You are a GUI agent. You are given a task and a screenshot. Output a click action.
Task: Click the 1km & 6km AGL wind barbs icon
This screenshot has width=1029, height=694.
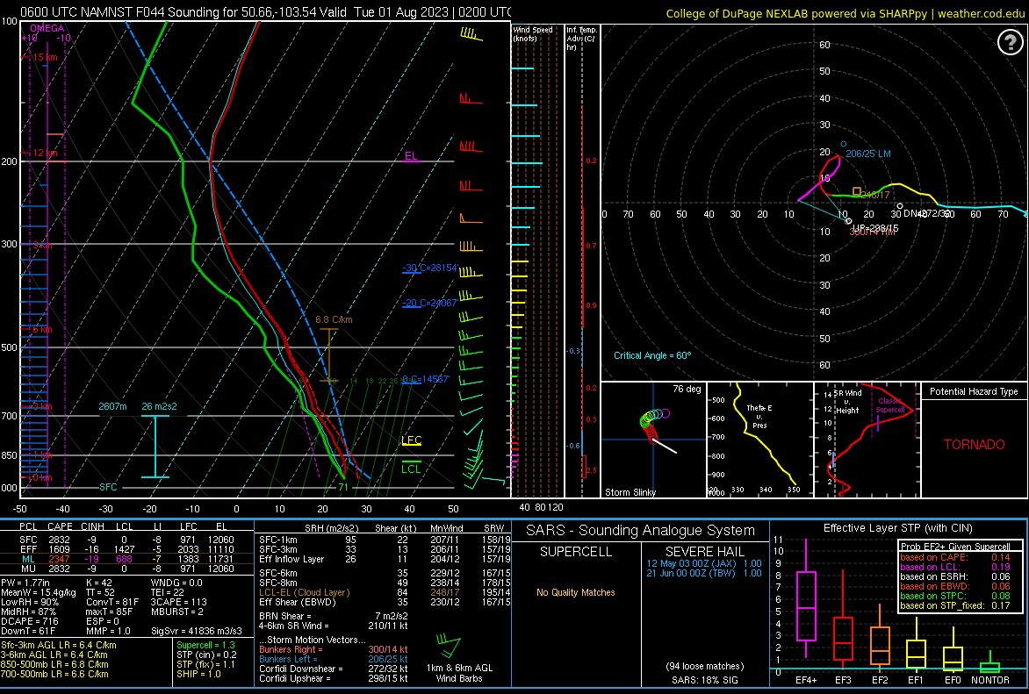(450, 645)
